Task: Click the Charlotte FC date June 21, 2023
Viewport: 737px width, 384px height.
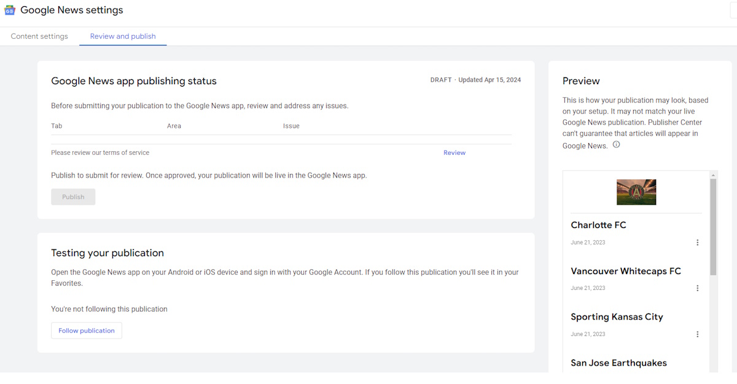Action: pyautogui.click(x=588, y=243)
